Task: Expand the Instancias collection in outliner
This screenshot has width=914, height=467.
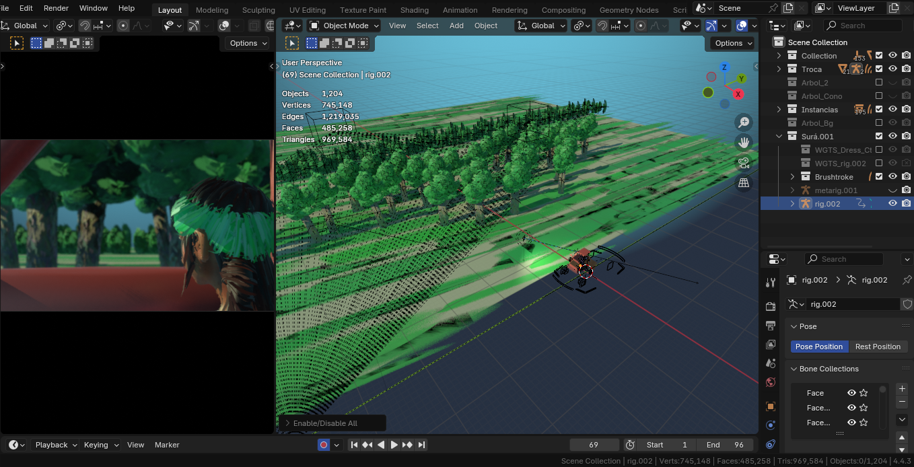Action: [x=779, y=110]
